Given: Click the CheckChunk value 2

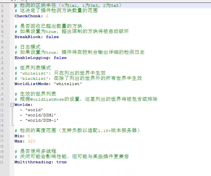Looking at the screenshot, I should point(47,16).
